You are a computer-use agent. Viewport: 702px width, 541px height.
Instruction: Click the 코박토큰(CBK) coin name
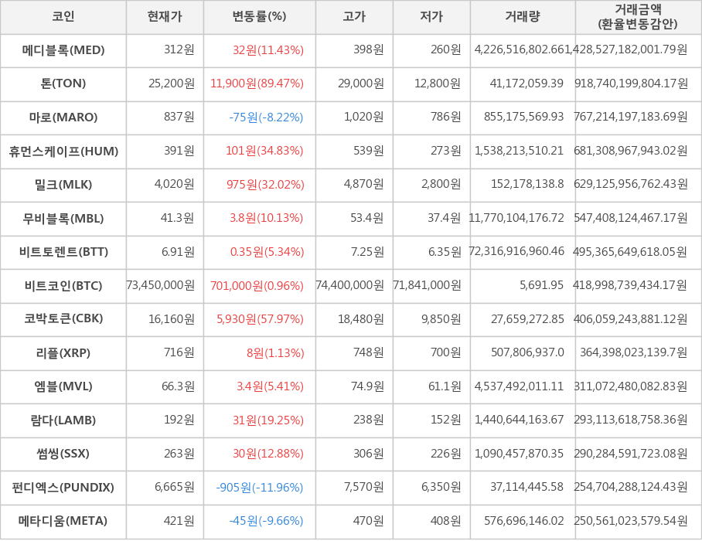pos(63,318)
